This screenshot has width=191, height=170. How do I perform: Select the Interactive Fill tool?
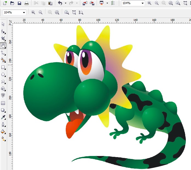tap(3, 139)
